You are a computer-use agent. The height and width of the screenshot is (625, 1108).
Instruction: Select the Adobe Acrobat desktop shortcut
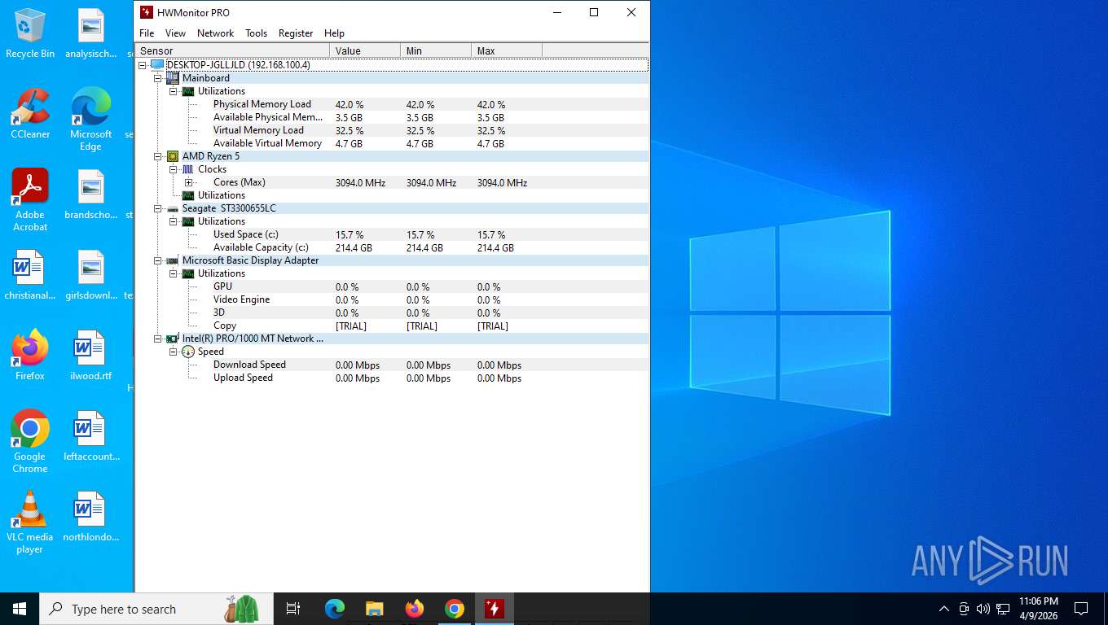(x=30, y=200)
